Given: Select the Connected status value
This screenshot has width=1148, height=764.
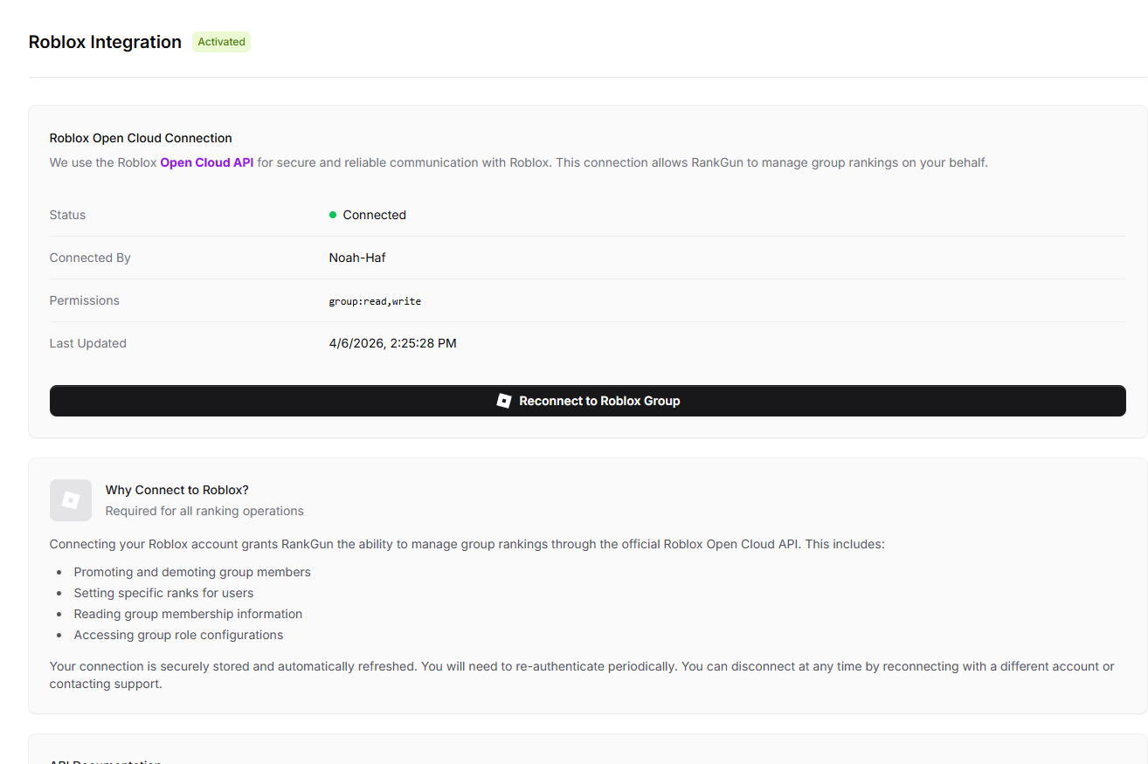Looking at the screenshot, I should pos(374,215).
